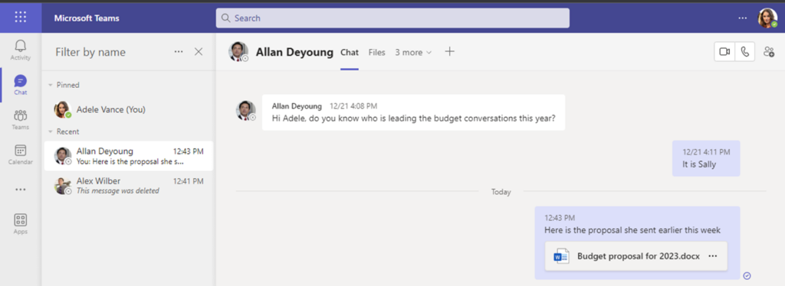The height and width of the screenshot is (286, 785).
Task: Click the "This message was deleted" preview
Action: (117, 190)
